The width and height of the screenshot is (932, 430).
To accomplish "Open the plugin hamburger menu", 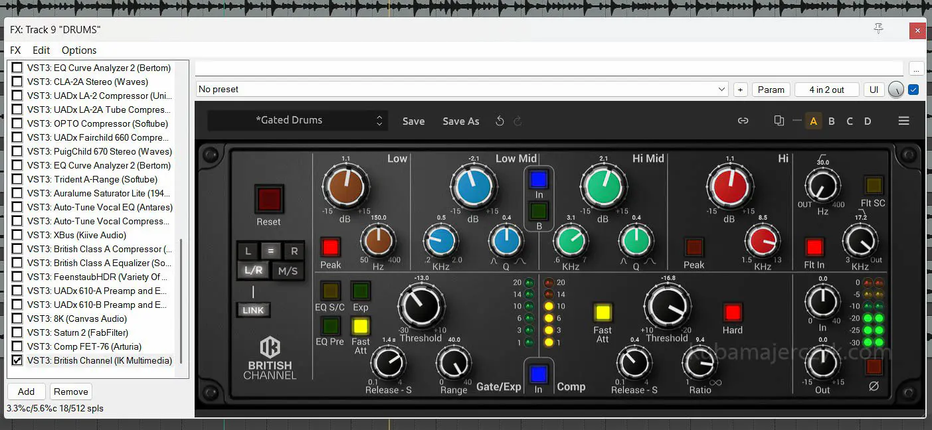I will 903,121.
